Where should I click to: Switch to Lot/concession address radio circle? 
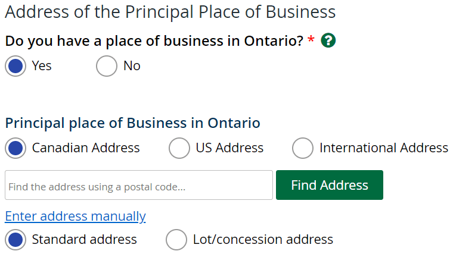coord(176,240)
